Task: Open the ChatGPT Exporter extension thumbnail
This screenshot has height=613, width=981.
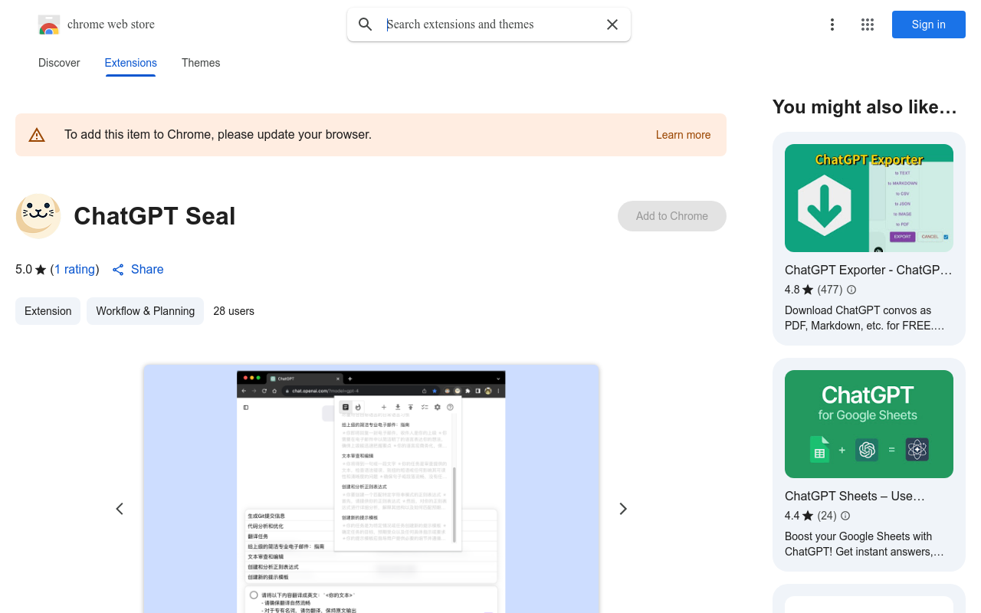Action: pos(868,198)
